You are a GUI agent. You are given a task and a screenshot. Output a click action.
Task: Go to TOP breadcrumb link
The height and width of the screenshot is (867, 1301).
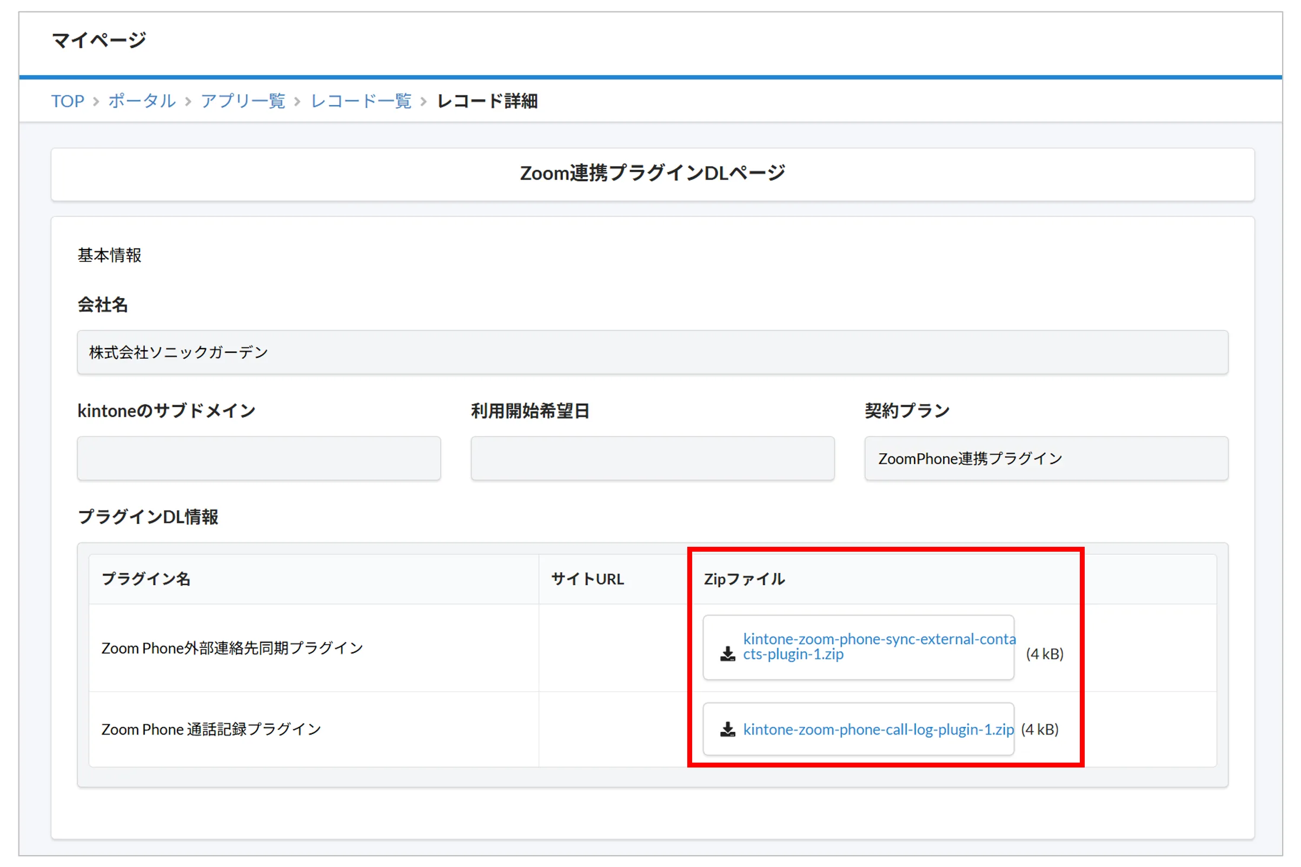click(x=68, y=101)
